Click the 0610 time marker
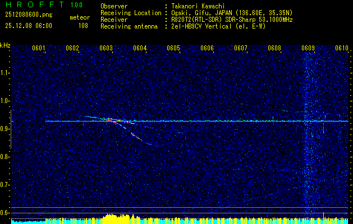The height and width of the screenshot is (224, 353). (342, 48)
